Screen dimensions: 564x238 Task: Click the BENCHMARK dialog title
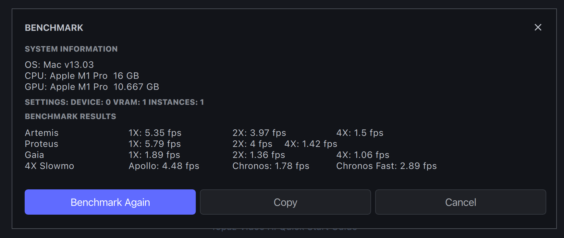tap(54, 28)
